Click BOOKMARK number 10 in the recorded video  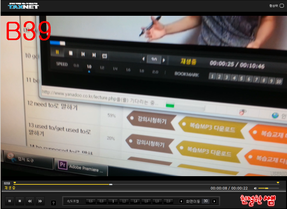(x=279, y=81)
